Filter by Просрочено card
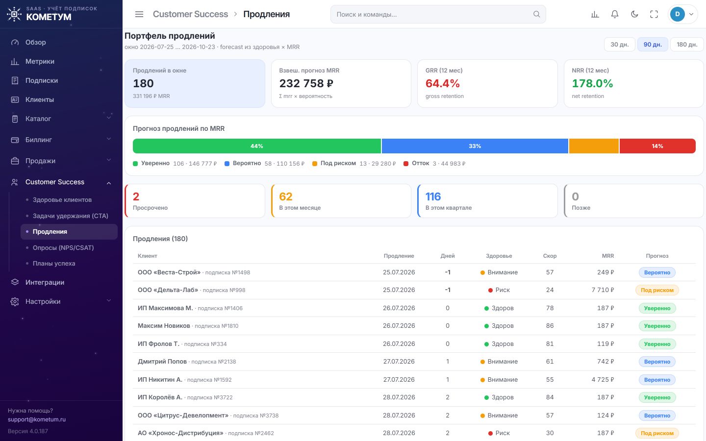706x441 pixels. (x=195, y=201)
